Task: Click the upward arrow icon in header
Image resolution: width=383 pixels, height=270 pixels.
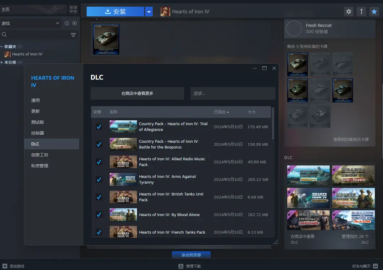Action: 361,11
